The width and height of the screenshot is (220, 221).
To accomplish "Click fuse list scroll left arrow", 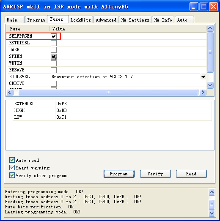I will [x=10, y=93].
